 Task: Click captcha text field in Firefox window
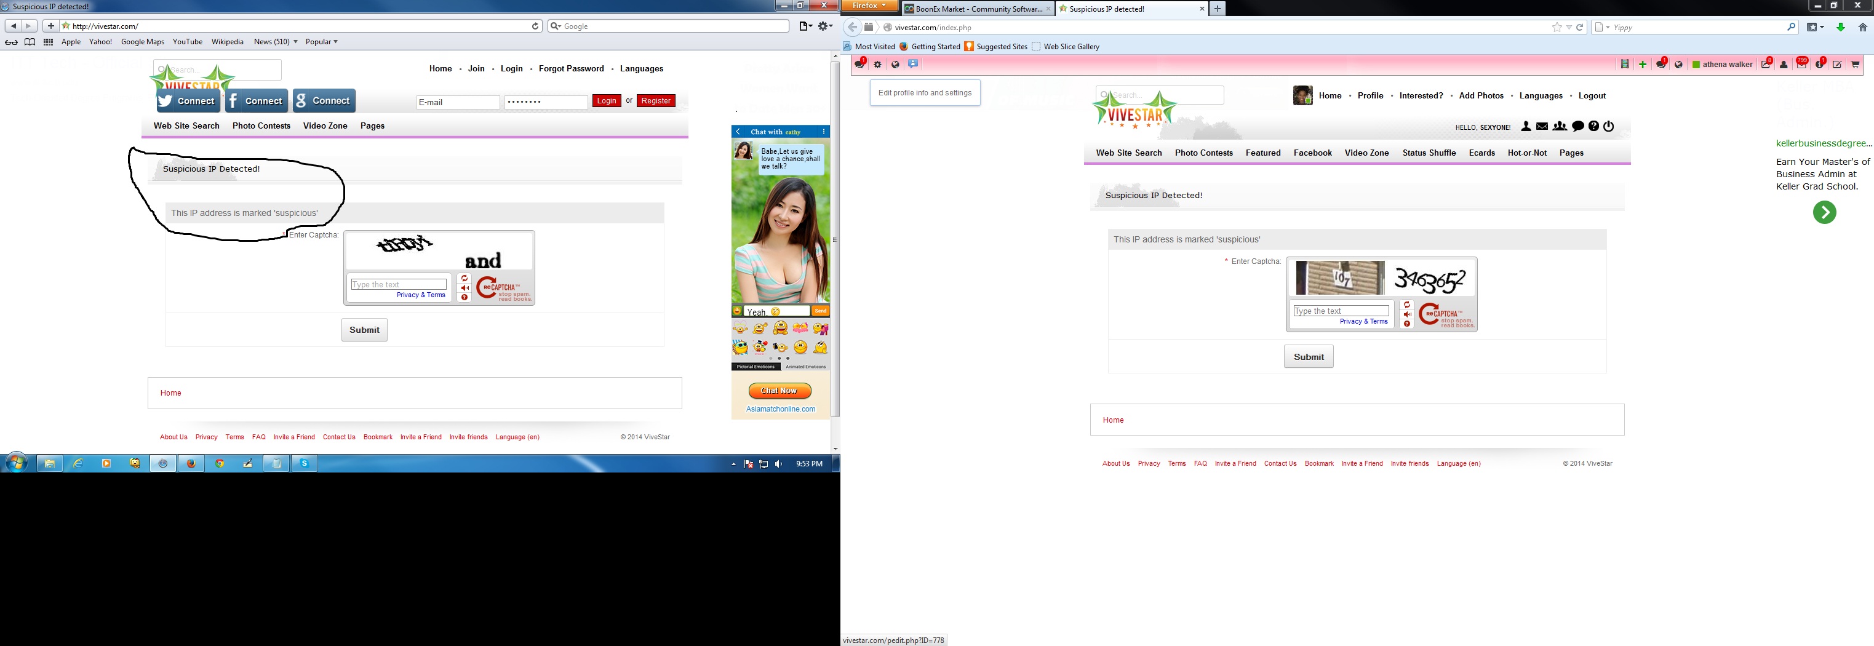(1340, 311)
